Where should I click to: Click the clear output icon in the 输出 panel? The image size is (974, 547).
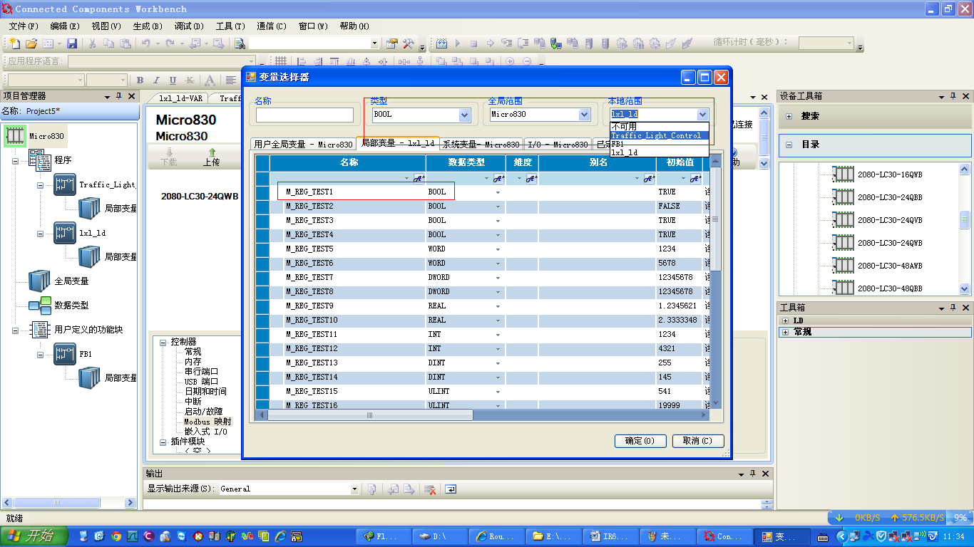coord(430,489)
